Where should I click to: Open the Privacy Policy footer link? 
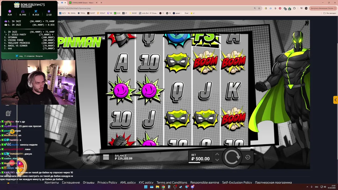point(107,182)
